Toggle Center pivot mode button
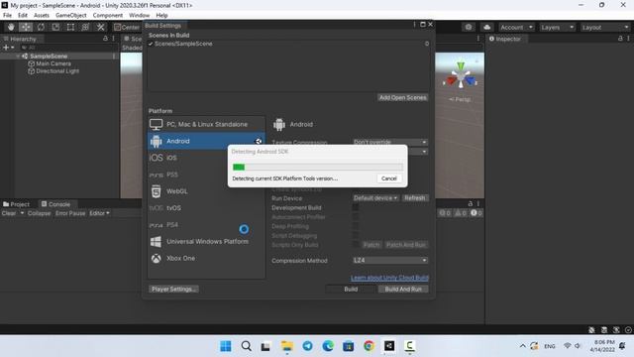 pos(127,27)
